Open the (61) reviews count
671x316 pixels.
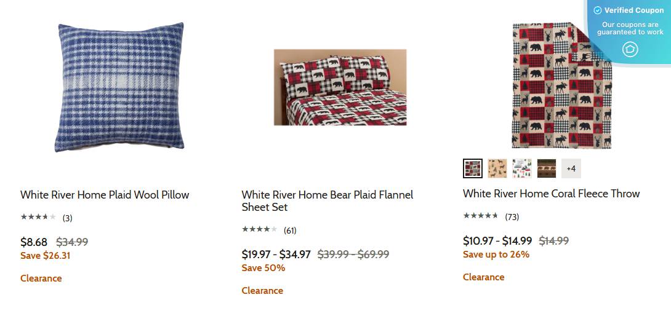pos(290,231)
